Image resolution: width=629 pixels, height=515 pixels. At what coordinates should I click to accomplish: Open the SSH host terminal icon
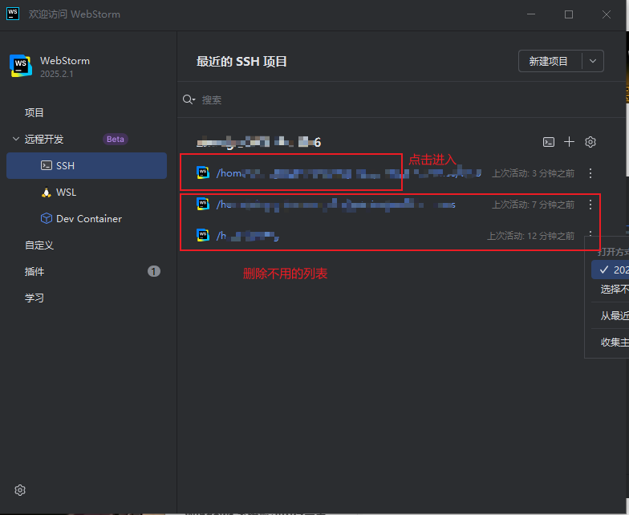tap(549, 142)
